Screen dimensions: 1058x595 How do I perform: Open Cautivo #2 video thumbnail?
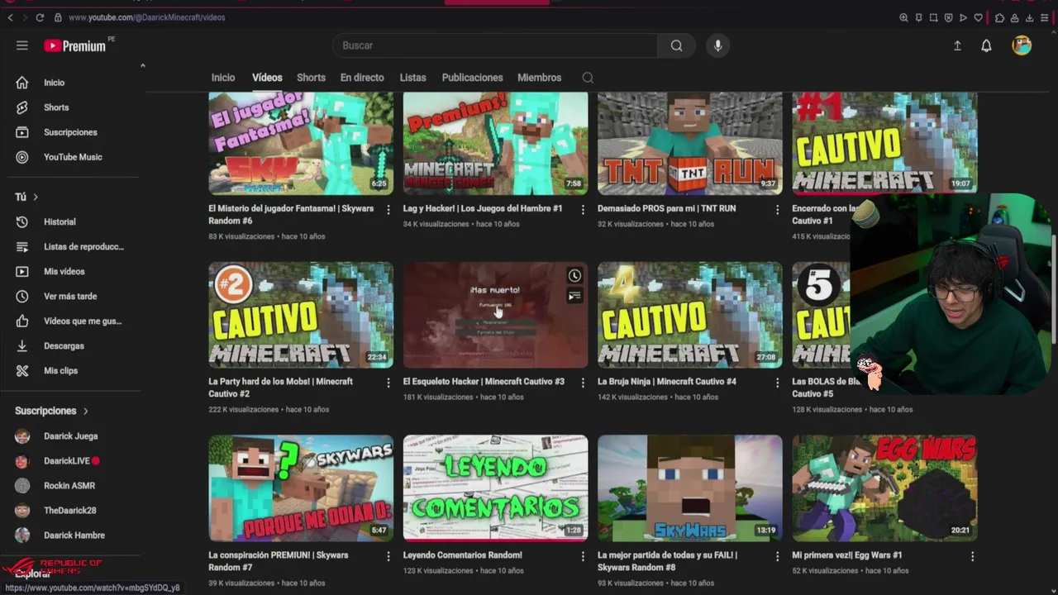point(301,315)
